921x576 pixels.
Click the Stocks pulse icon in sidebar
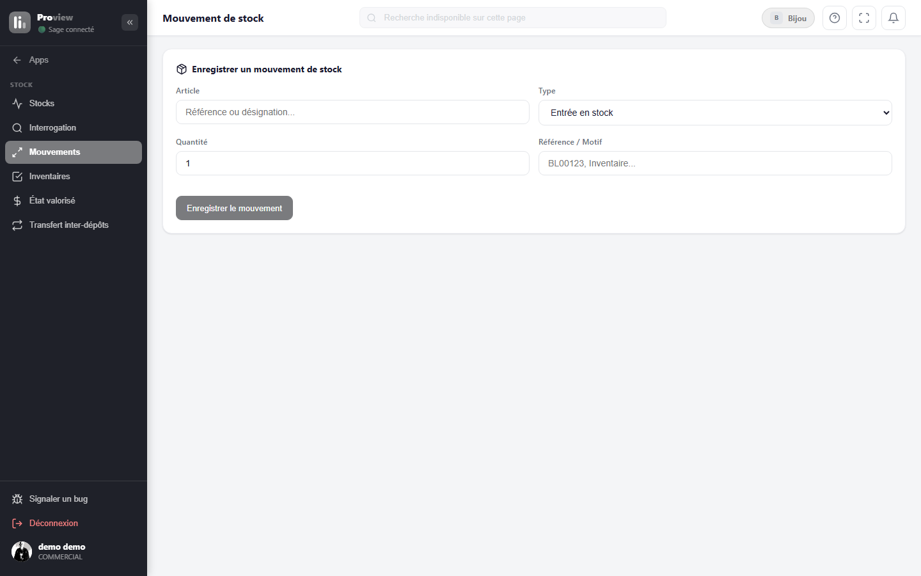(x=17, y=104)
